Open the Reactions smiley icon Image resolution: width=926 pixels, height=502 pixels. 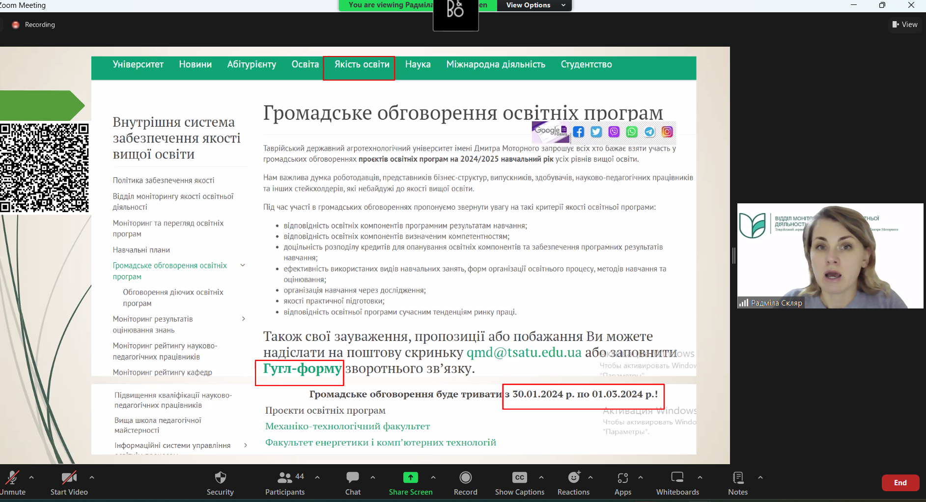coord(574,477)
